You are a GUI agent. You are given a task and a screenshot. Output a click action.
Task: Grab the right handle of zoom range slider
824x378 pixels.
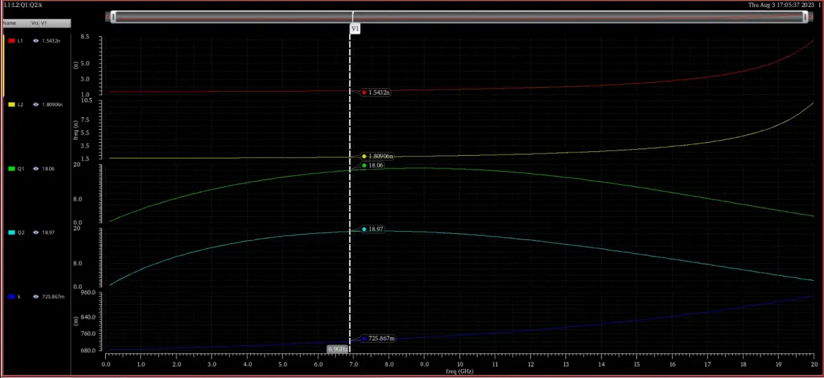click(805, 17)
